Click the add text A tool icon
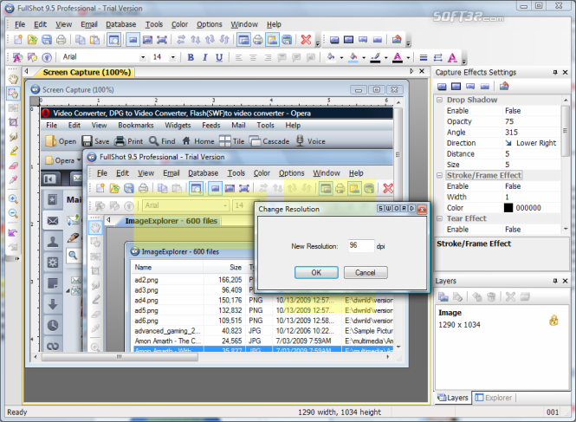576x422 pixels. click(x=17, y=58)
